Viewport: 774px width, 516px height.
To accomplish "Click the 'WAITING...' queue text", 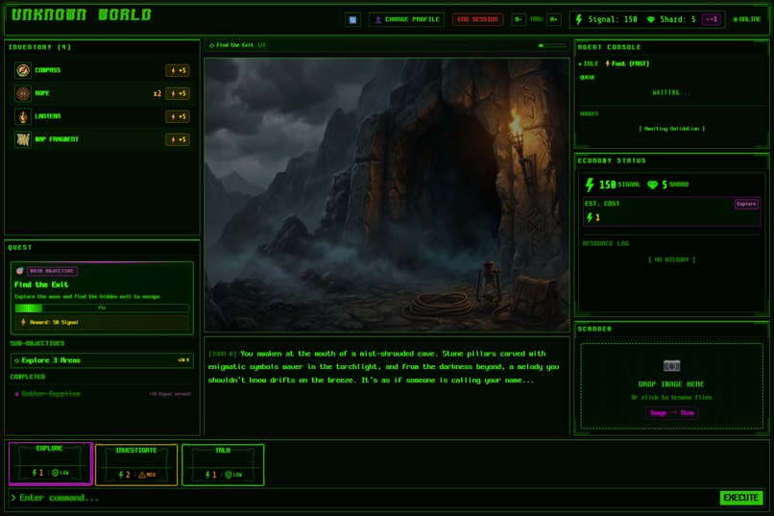I will point(671,92).
